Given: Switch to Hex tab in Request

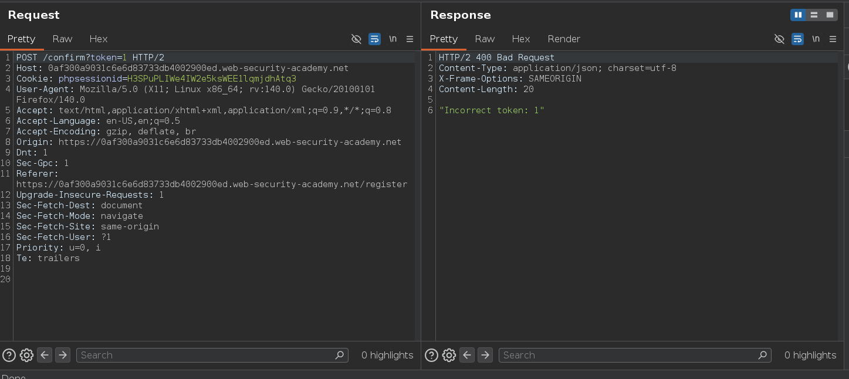Looking at the screenshot, I should click(99, 39).
